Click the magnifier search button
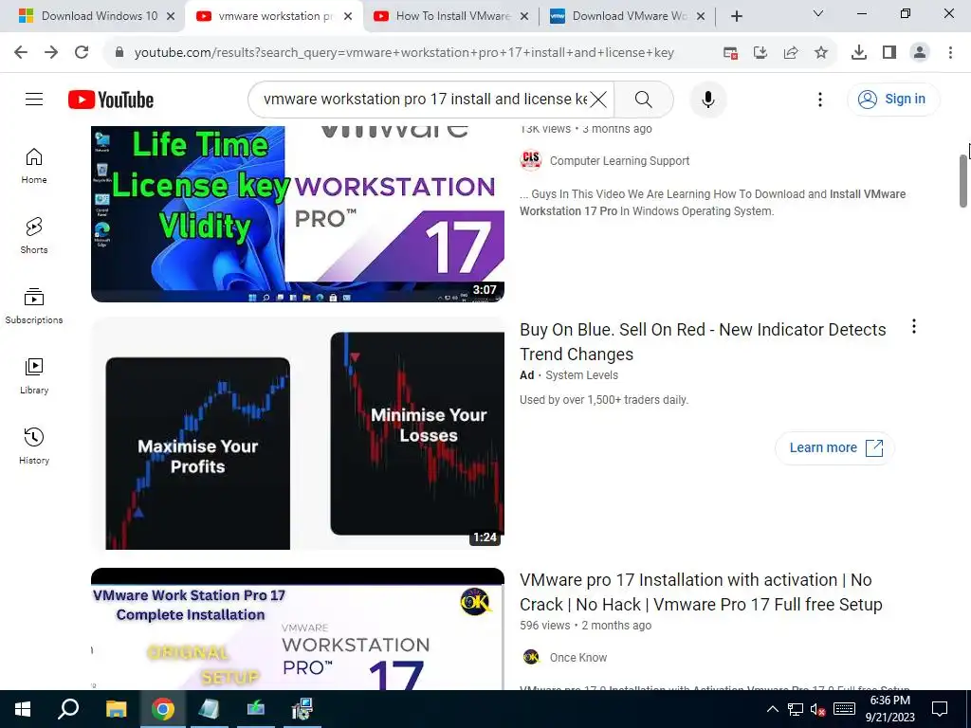The height and width of the screenshot is (728, 971). point(644,99)
